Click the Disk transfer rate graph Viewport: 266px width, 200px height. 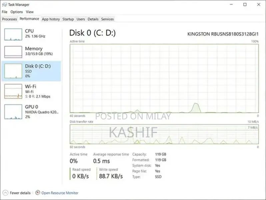[x=164, y=134]
